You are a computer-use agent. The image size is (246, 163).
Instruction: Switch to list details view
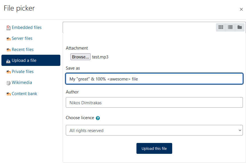pos(230,27)
